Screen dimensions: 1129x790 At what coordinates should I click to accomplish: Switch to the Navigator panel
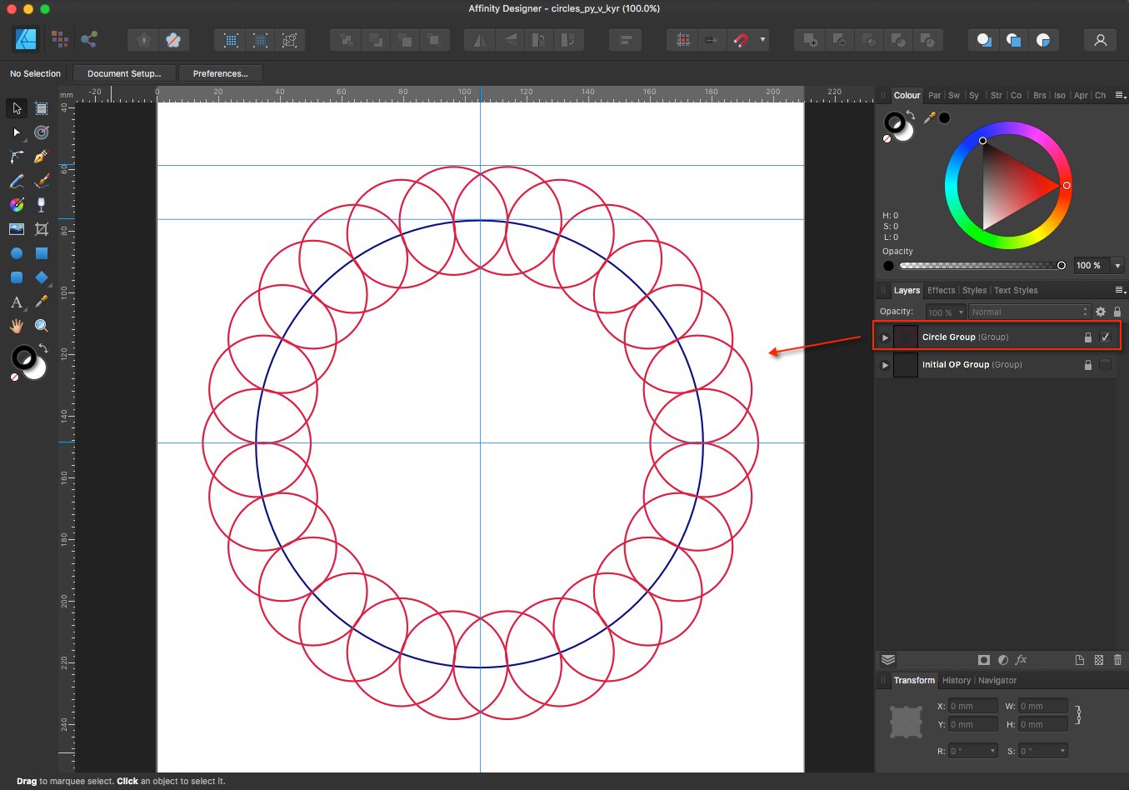coord(997,681)
